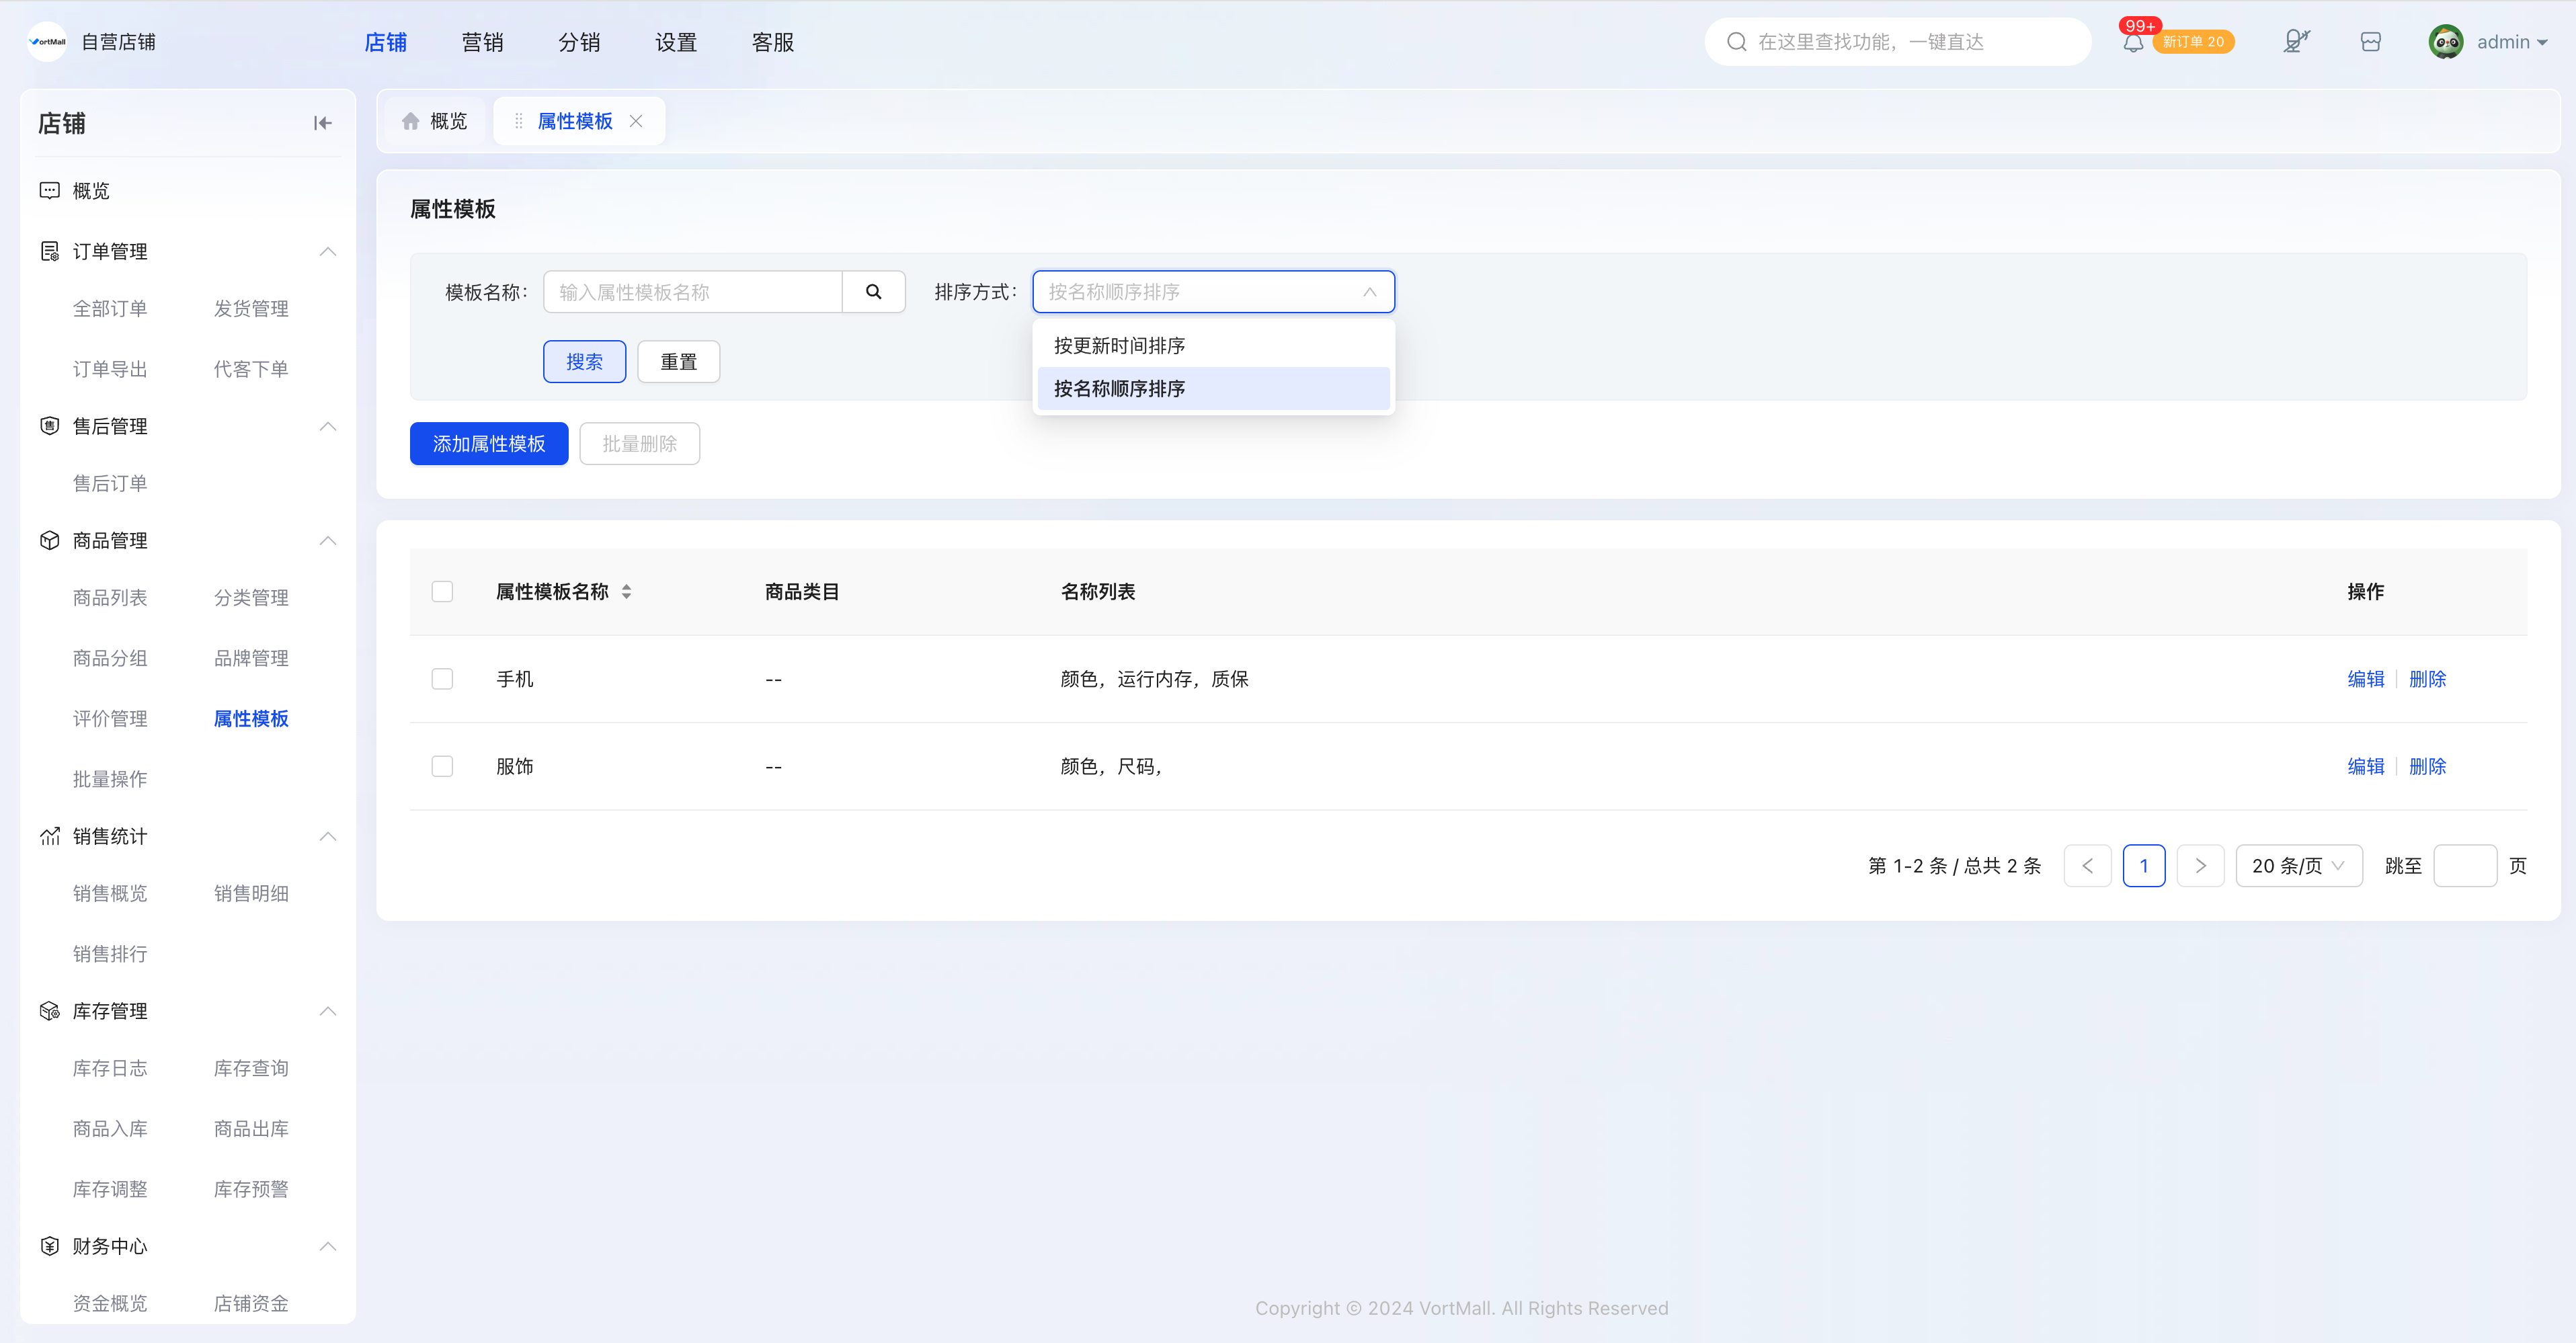Focus the global function search box
The height and width of the screenshot is (1343, 2576).
[1897, 42]
